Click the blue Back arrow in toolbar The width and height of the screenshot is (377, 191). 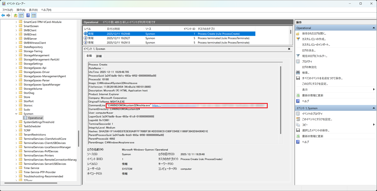[x=3, y=15]
